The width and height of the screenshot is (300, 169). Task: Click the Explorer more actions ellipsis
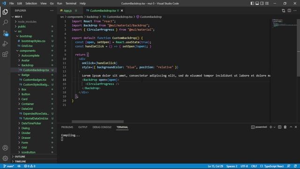(52, 10)
